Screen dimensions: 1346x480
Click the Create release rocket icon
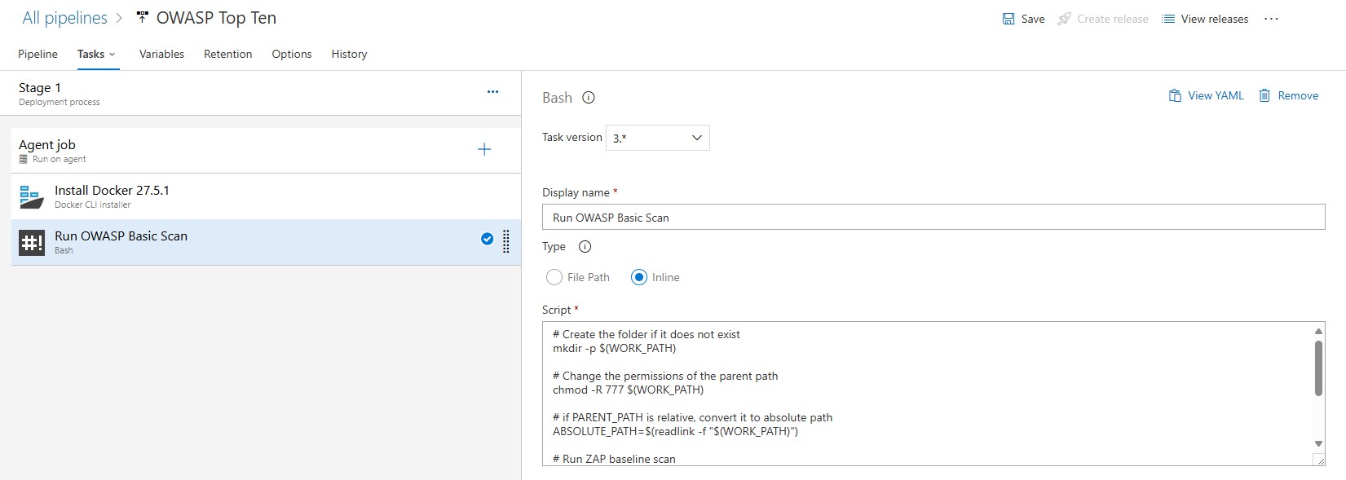(x=1064, y=19)
